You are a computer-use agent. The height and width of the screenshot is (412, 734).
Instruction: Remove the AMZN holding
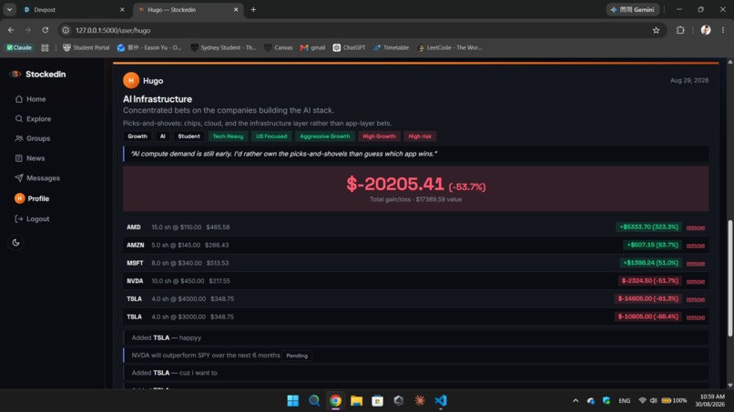[x=696, y=245]
